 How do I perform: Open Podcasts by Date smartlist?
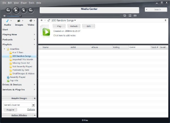21,70
